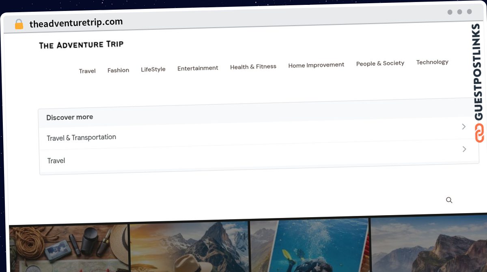This screenshot has width=487, height=272.
Task: Open the Travel menu item
Action: (x=87, y=71)
